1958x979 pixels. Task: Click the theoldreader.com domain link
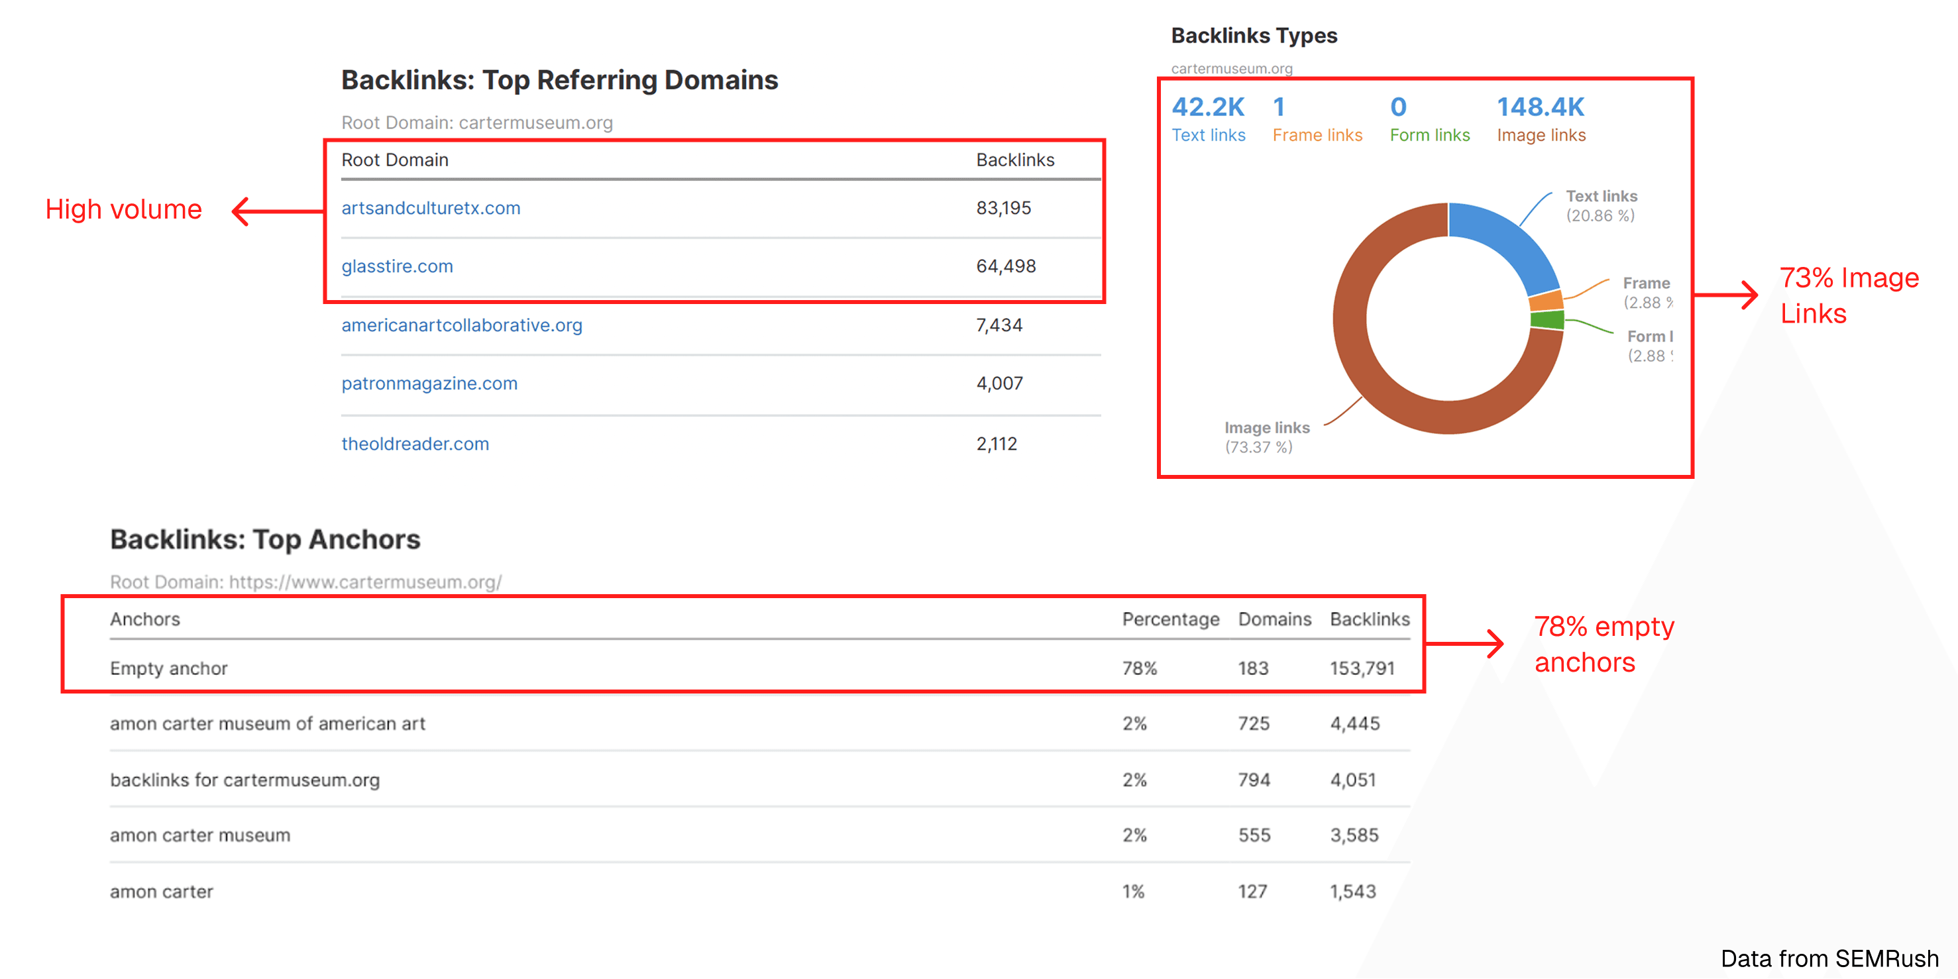point(415,444)
